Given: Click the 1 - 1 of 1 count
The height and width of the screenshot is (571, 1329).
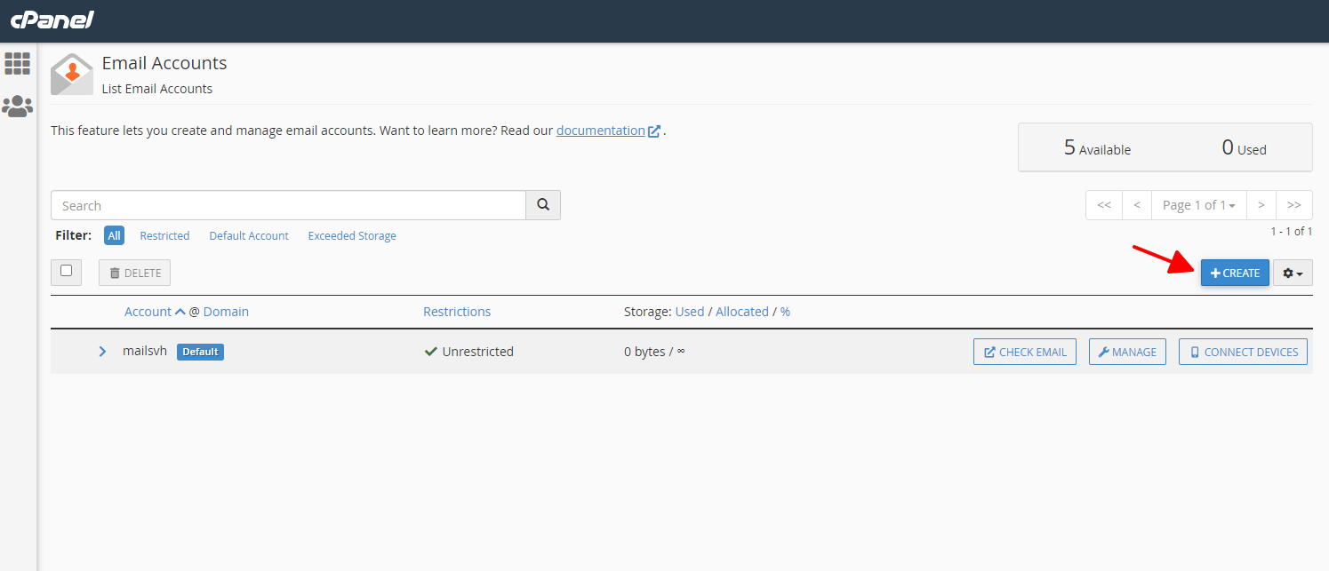Looking at the screenshot, I should (1292, 231).
